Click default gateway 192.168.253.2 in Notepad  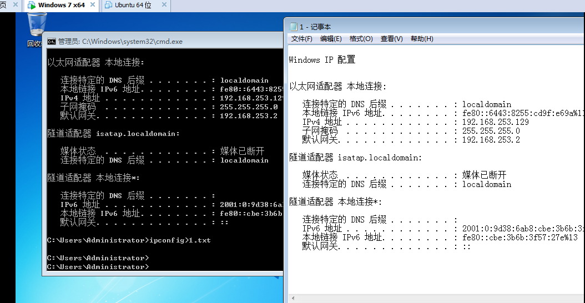tap(491, 140)
